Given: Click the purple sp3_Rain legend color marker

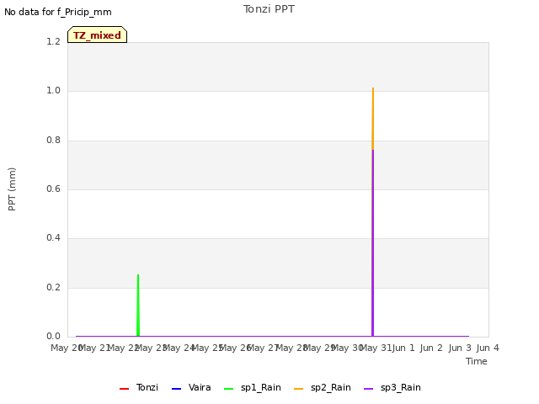Looking at the screenshot, I should (369, 389).
